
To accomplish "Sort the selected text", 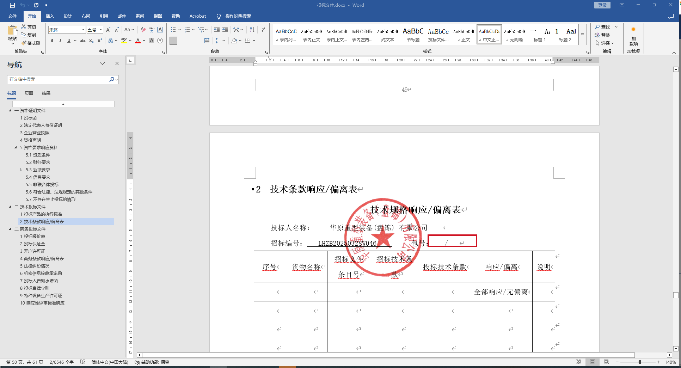I will (252, 30).
